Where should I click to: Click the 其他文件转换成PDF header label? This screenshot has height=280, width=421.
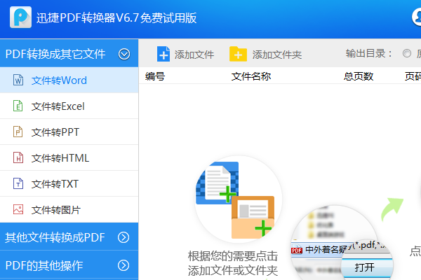tap(55, 237)
